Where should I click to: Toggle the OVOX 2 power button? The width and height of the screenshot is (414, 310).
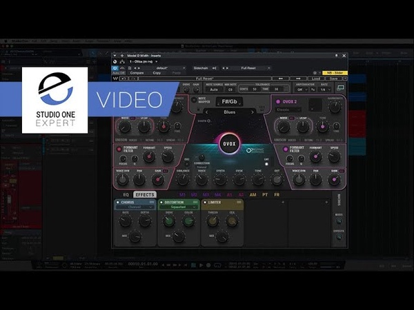coord(278,101)
